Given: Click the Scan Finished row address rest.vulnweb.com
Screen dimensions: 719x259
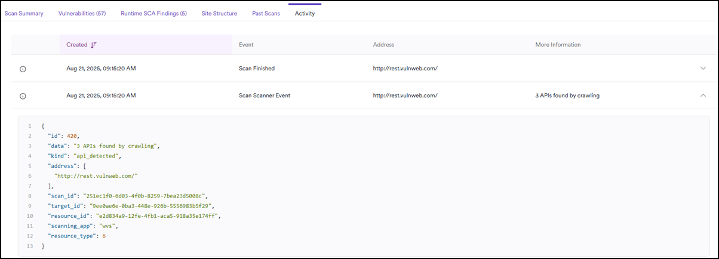Looking at the screenshot, I should [405, 69].
